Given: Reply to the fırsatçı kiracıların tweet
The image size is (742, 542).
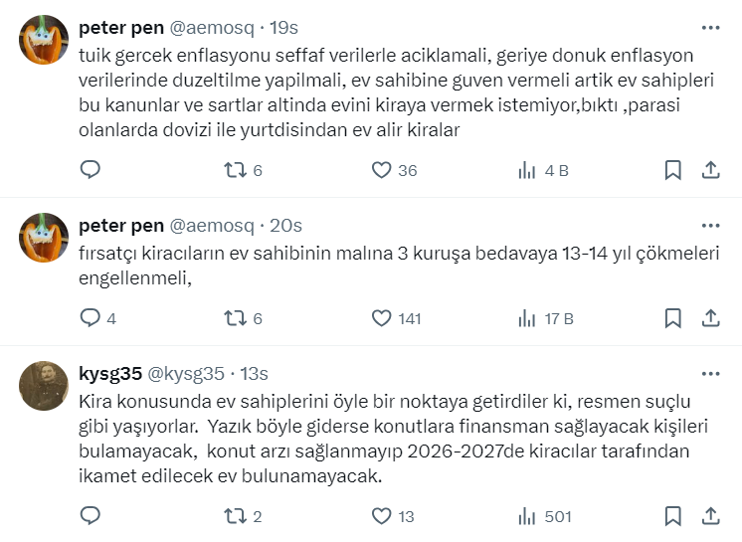Looking at the screenshot, I should [91, 318].
